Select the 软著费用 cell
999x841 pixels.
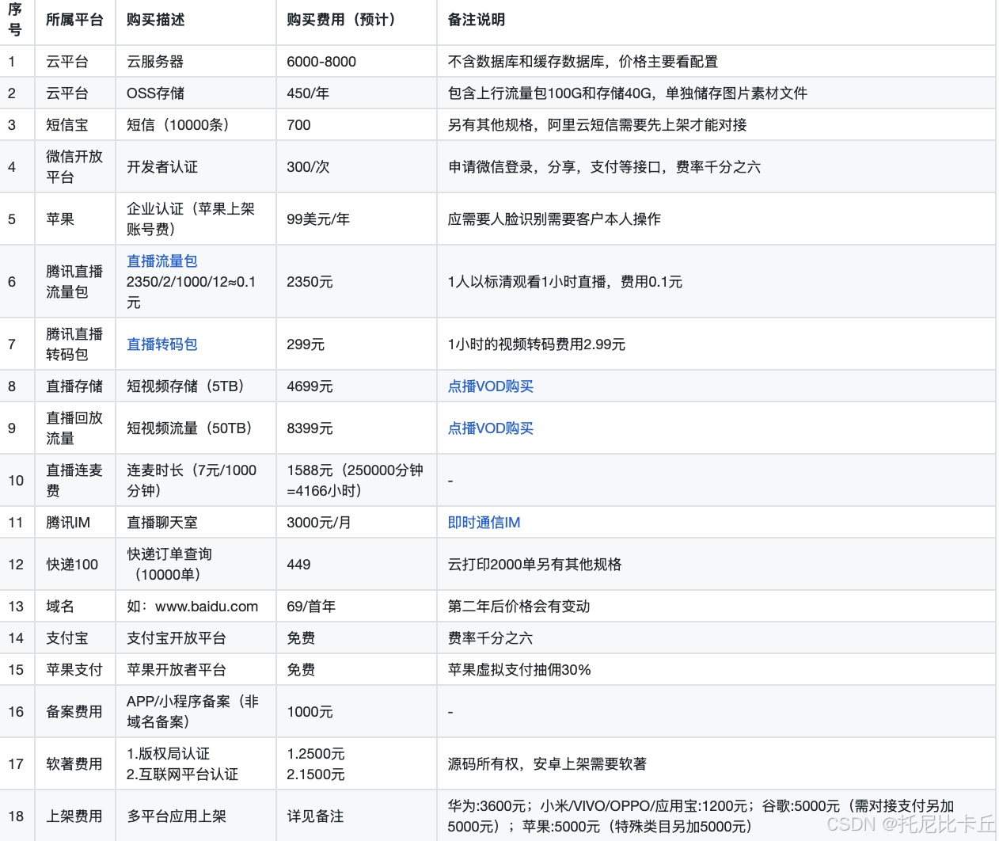(x=74, y=763)
